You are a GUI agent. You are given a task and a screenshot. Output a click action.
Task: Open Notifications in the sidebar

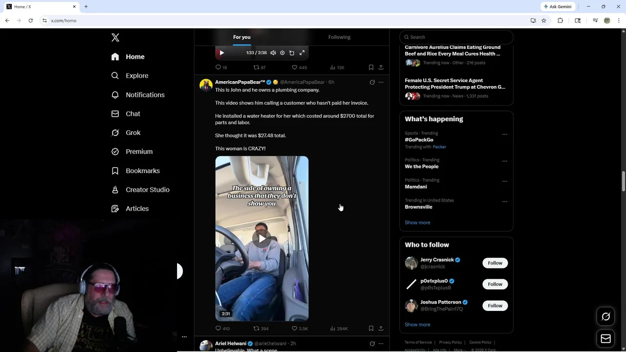[x=138, y=95]
